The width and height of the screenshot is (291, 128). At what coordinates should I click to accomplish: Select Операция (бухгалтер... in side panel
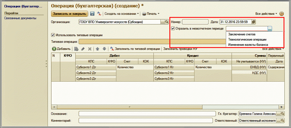click(x=23, y=7)
